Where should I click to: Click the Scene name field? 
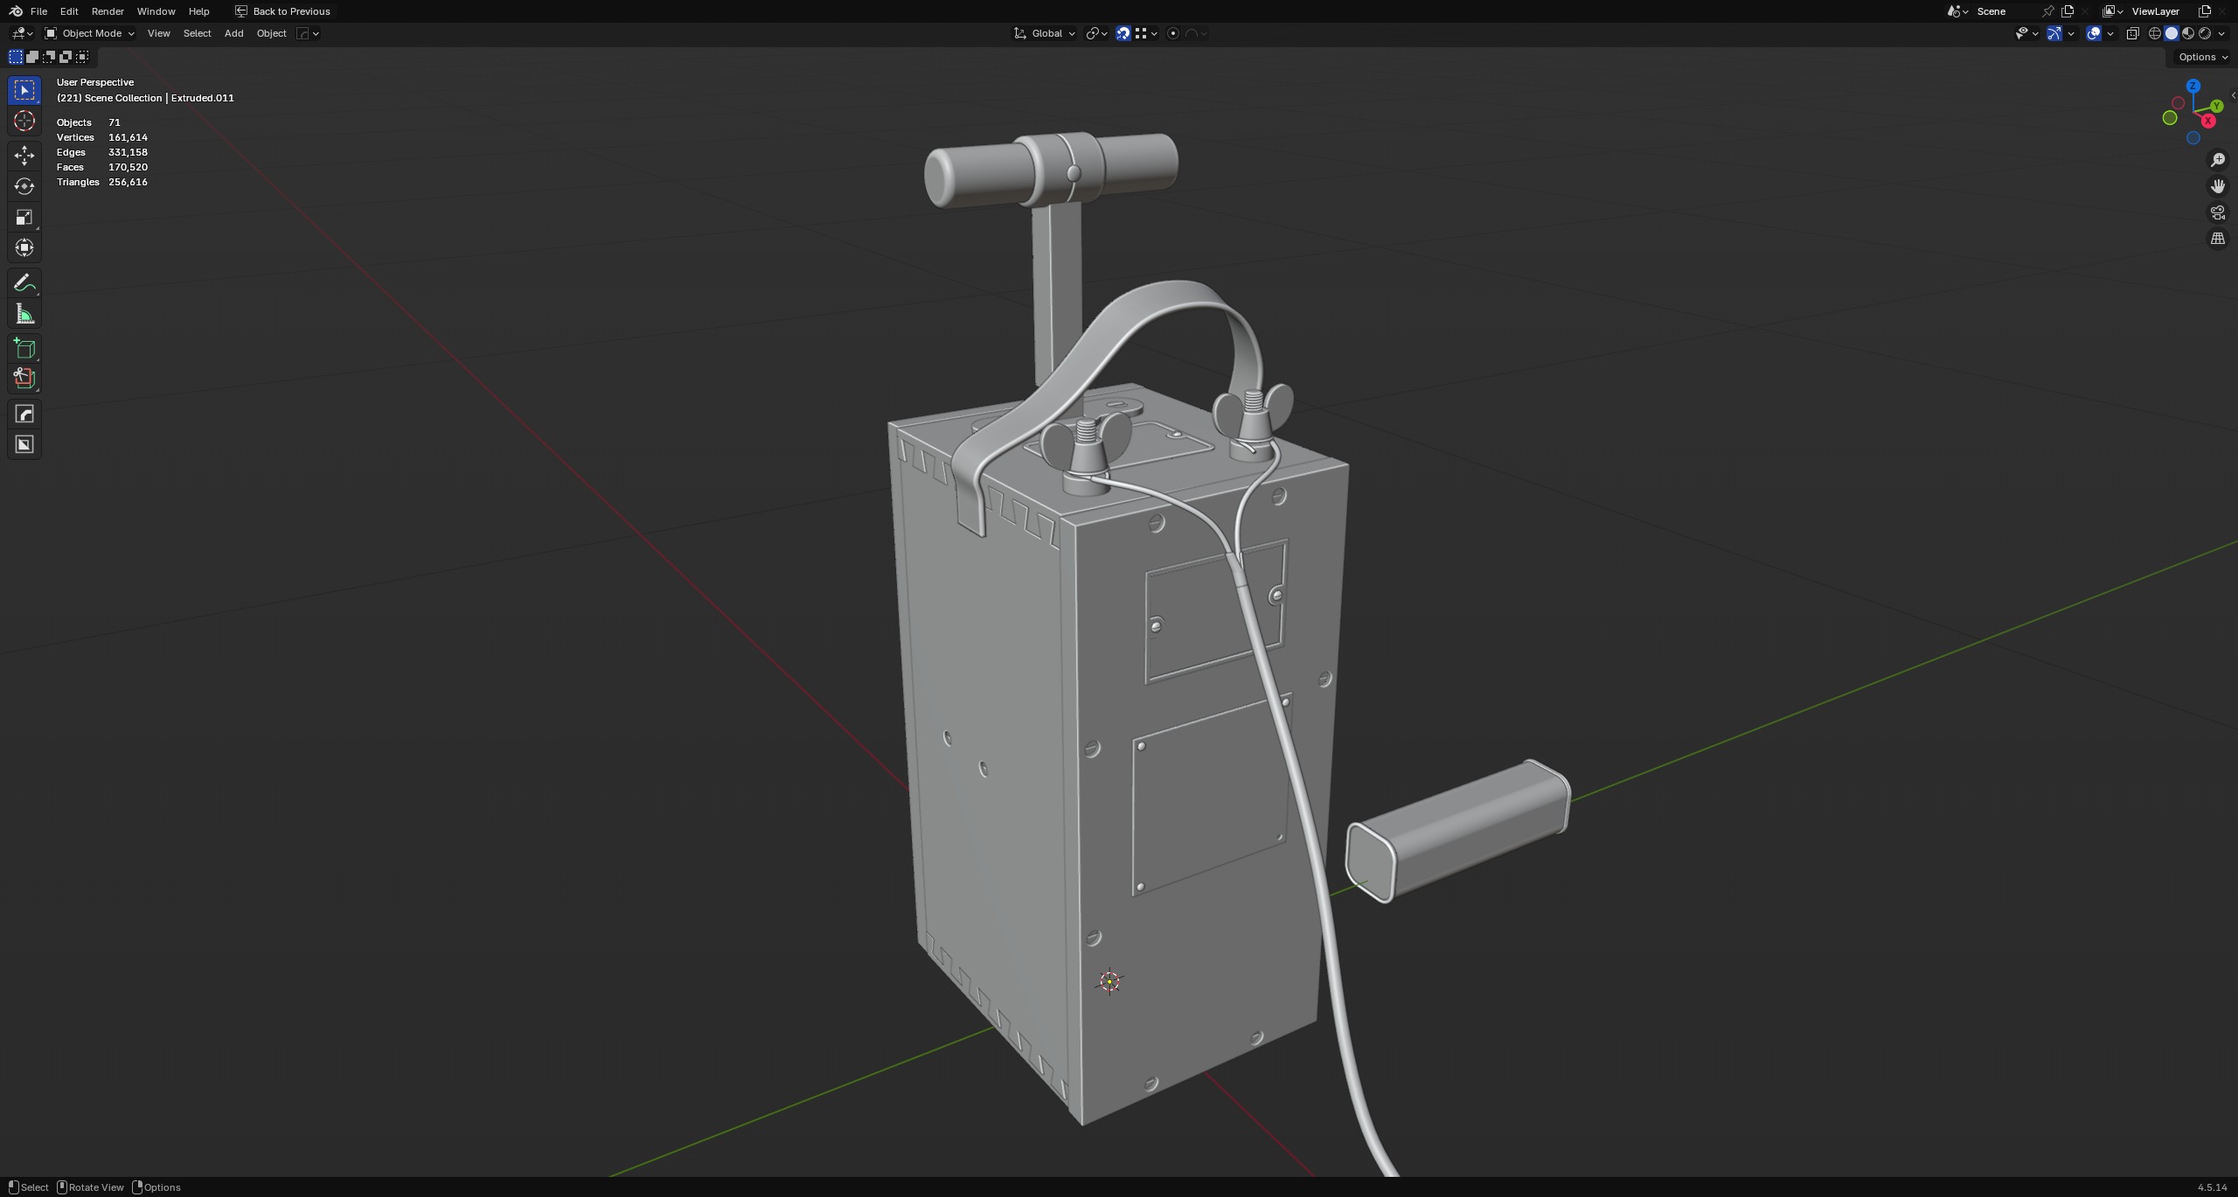(2005, 11)
